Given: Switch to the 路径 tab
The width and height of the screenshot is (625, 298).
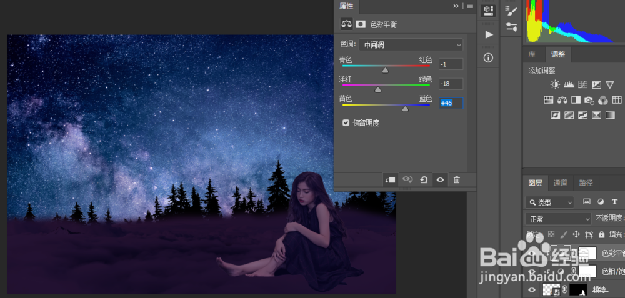Looking at the screenshot, I should point(586,183).
